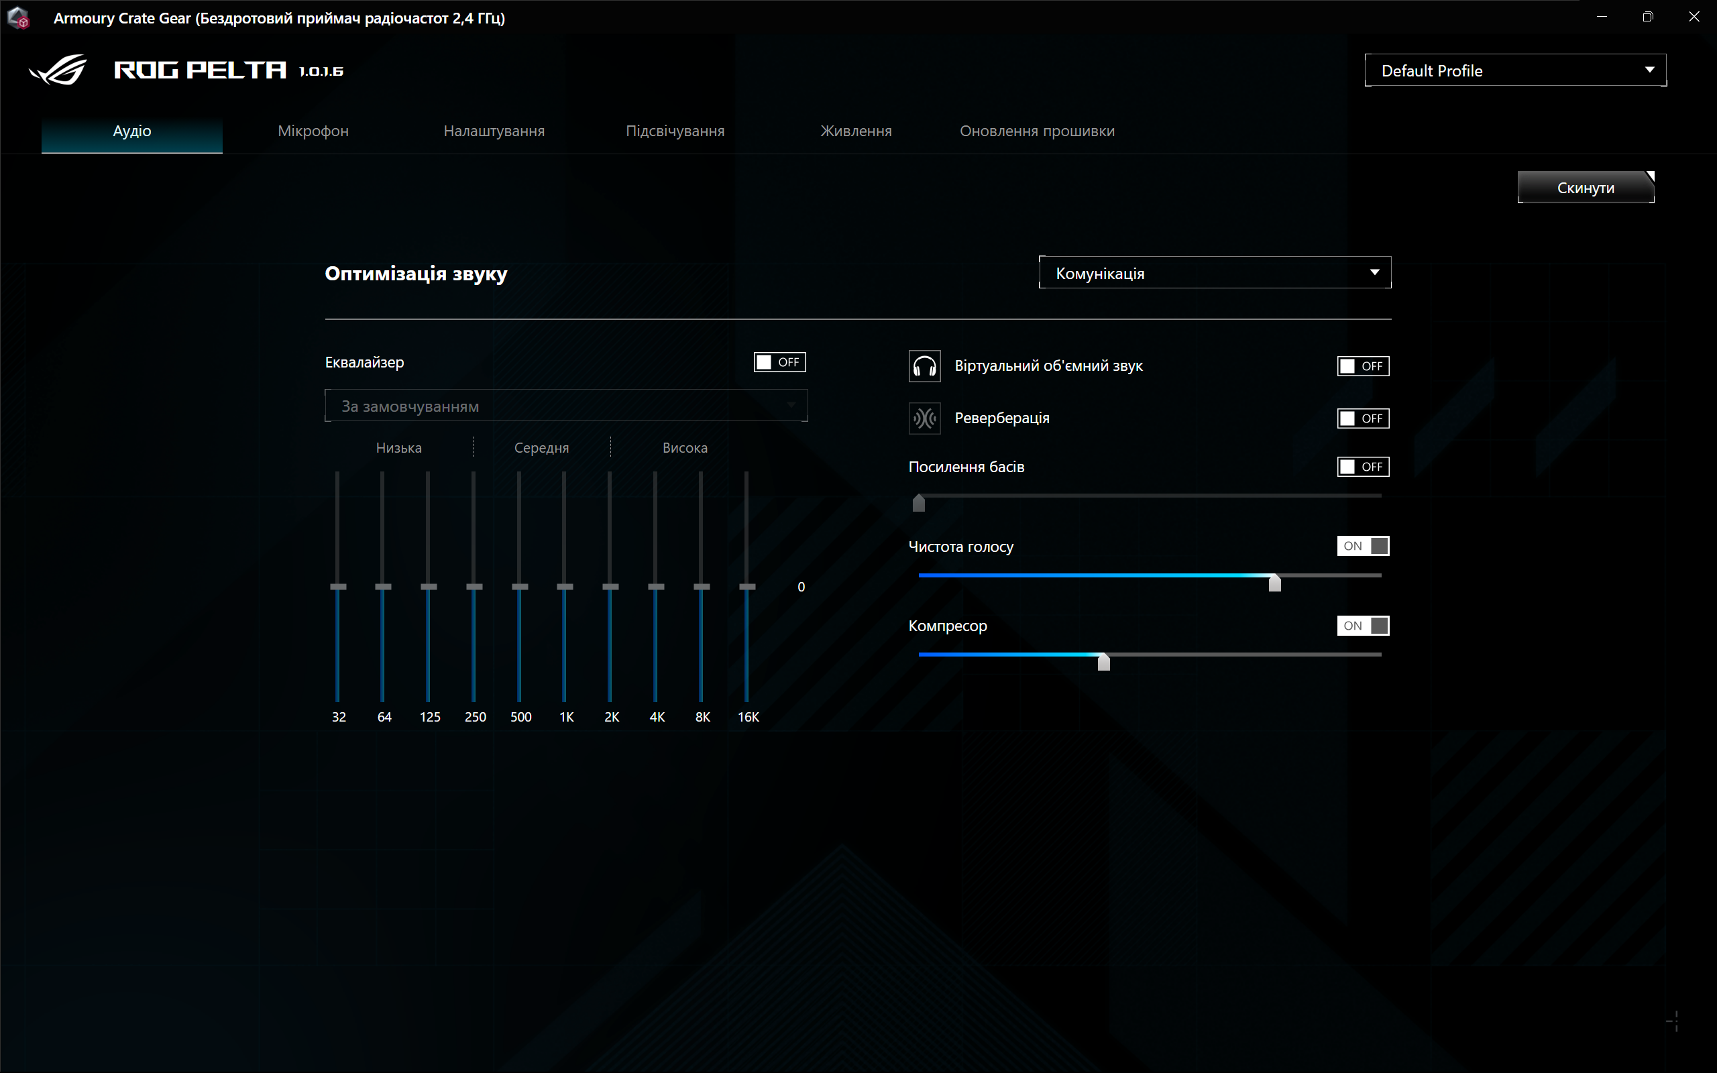Toggle the Еквалайзер switch
The image size is (1717, 1073).
(779, 362)
